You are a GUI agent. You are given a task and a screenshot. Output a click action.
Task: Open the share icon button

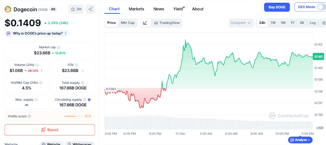(x=90, y=9)
